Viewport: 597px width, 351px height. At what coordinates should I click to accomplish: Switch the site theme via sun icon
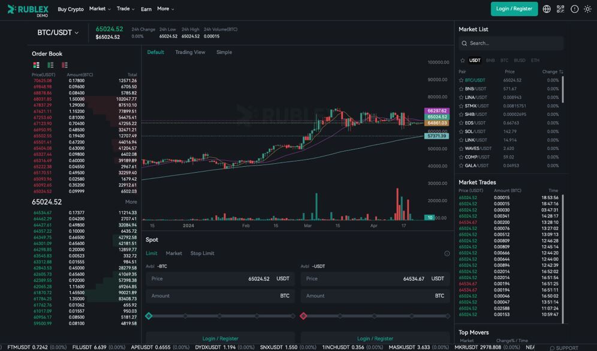point(587,8)
